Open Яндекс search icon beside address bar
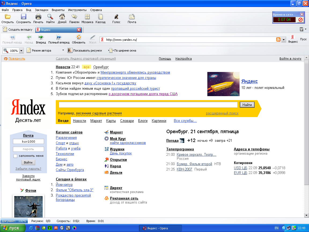This screenshot has width=309, height=232. (293, 37)
